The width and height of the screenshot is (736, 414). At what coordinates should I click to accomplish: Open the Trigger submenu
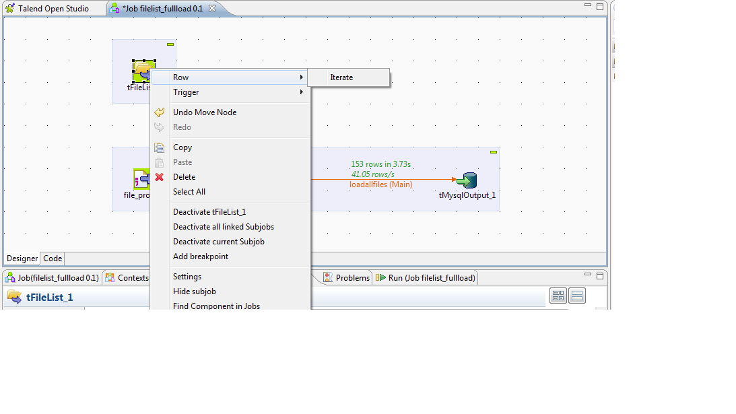point(230,92)
